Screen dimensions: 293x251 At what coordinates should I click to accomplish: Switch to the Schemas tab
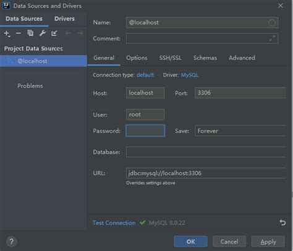[x=205, y=58]
